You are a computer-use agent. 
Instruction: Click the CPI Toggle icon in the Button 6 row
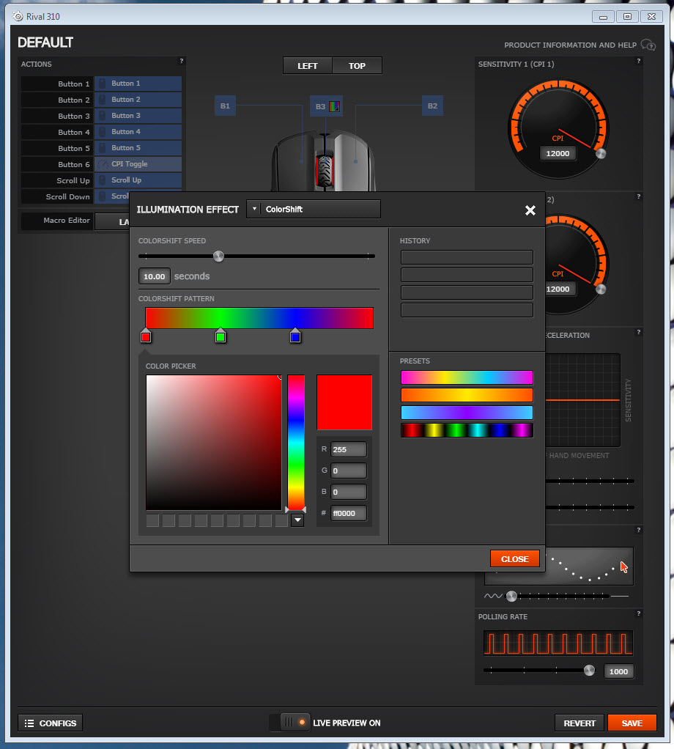[x=102, y=164]
